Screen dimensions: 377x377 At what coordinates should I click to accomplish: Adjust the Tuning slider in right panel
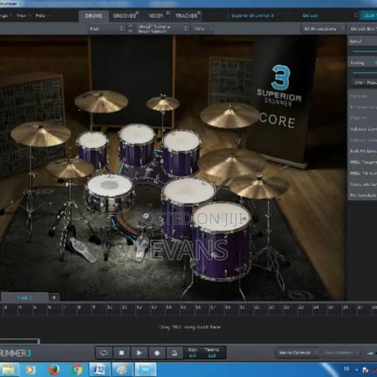(364, 72)
